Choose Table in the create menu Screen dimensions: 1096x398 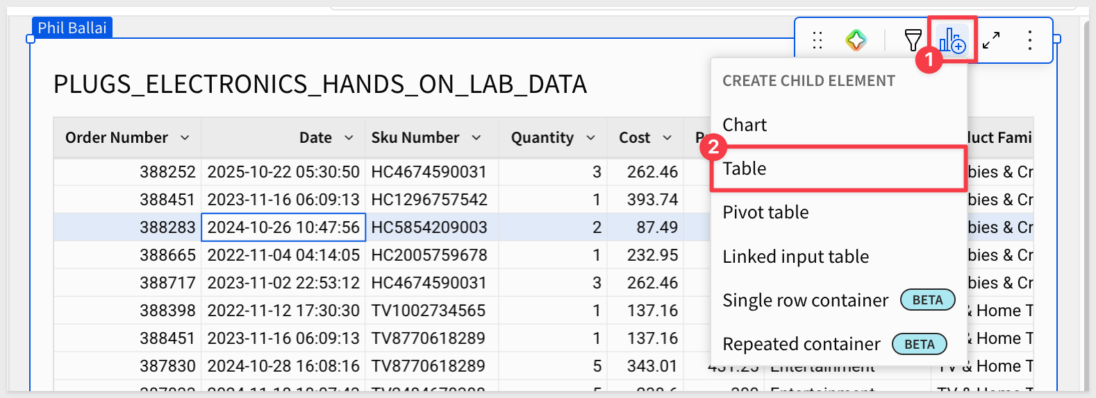745,168
